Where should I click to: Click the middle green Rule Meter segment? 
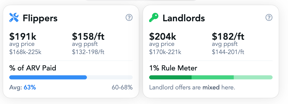click(213, 77)
